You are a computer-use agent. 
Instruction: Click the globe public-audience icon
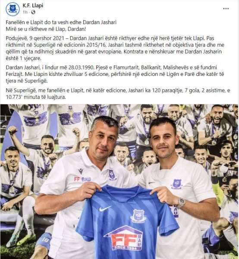click(33, 12)
